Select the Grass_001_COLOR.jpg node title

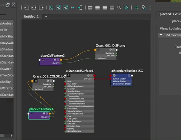pos(49,76)
